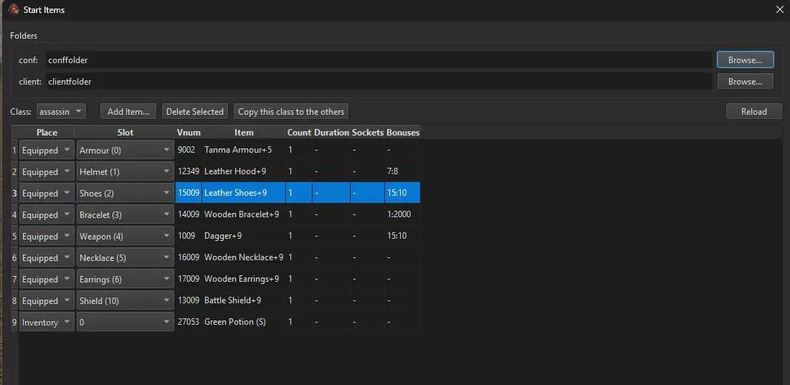Open the Weapon (4) slot dropdown
790x385 pixels.
click(125, 237)
